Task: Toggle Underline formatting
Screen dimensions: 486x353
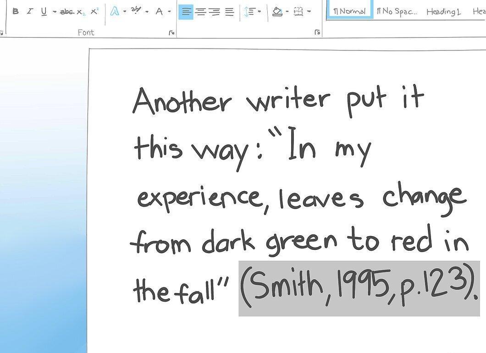Action: pos(44,11)
